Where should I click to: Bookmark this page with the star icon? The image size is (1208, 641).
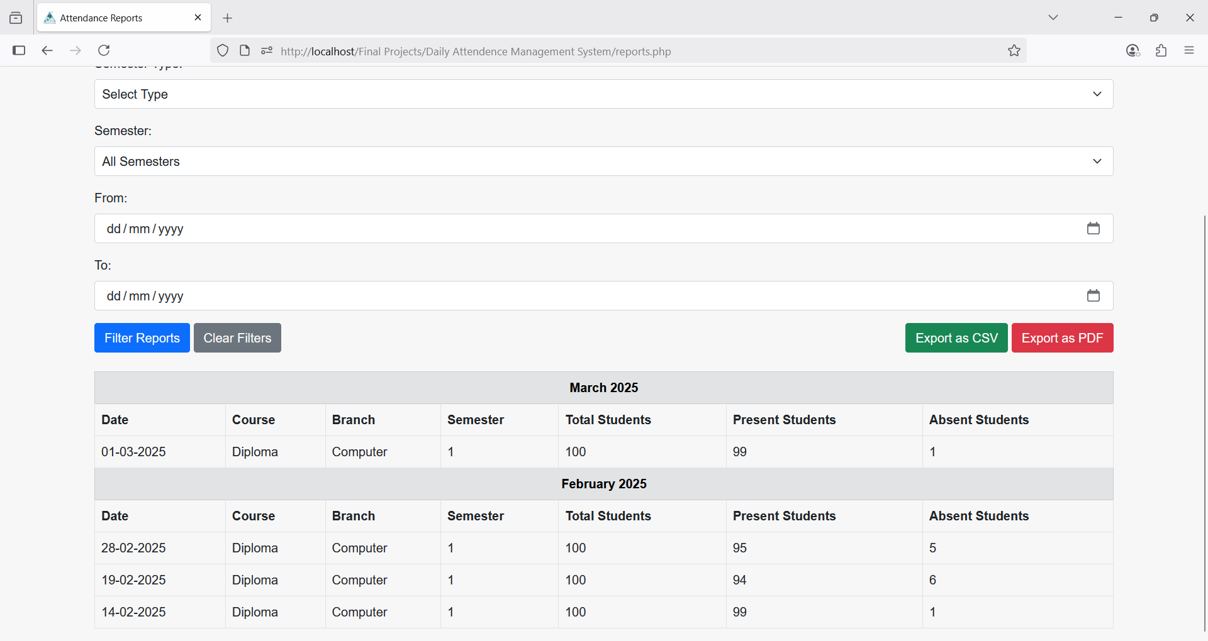pyautogui.click(x=1014, y=51)
